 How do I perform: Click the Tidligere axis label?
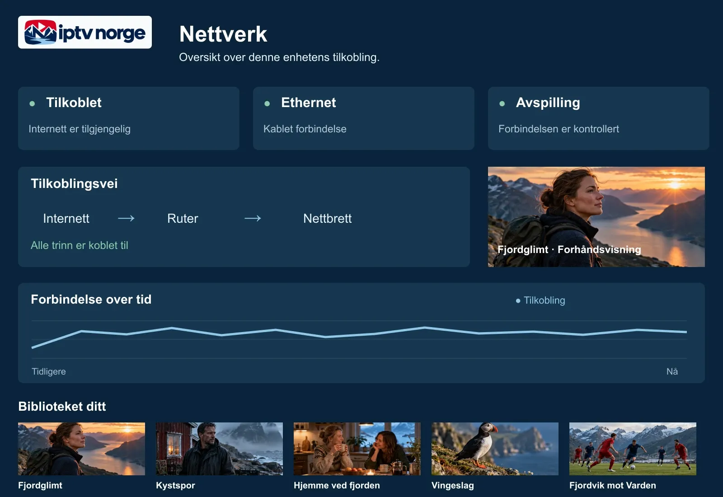[x=49, y=371]
